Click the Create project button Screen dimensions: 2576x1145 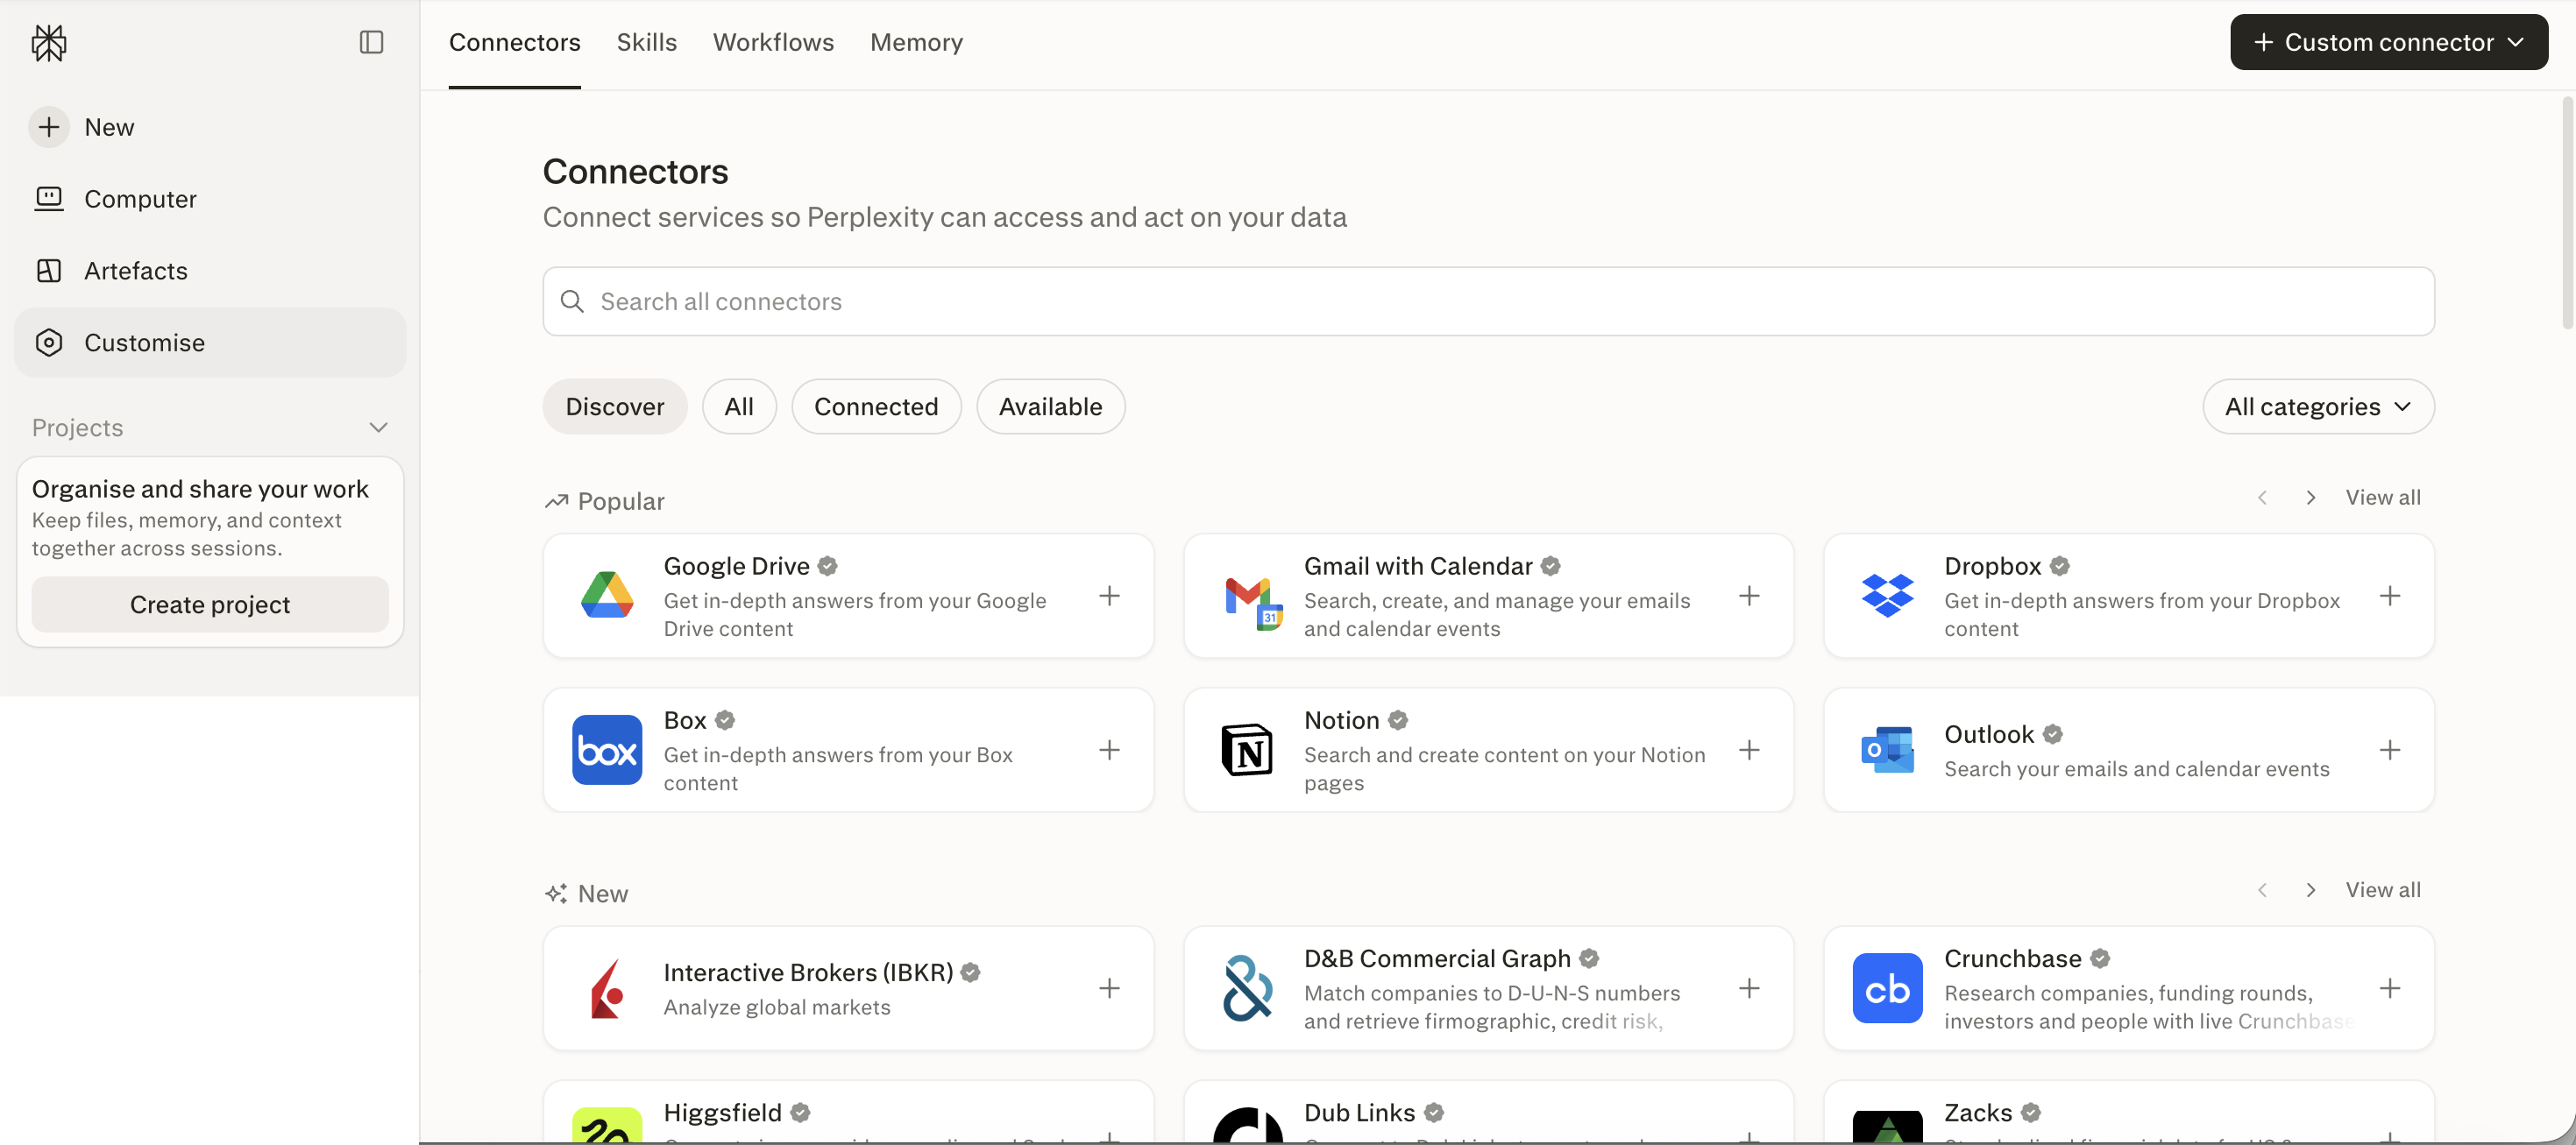pyautogui.click(x=210, y=604)
